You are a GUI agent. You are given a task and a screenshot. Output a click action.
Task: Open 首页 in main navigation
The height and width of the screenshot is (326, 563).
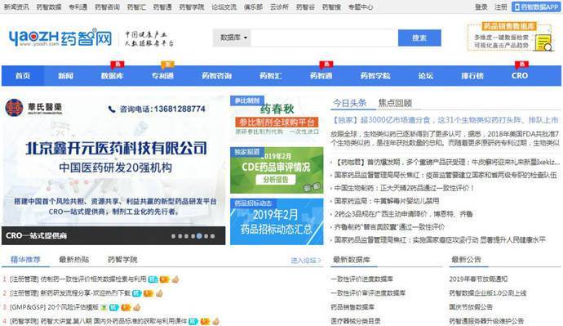[x=23, y=76]
